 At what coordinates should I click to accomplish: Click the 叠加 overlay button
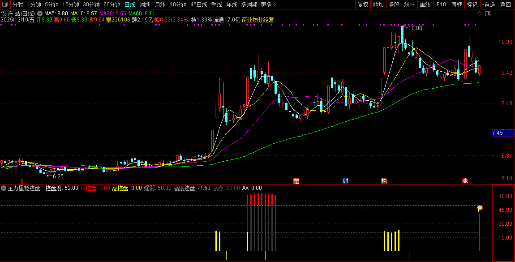[x=378, y=4]
